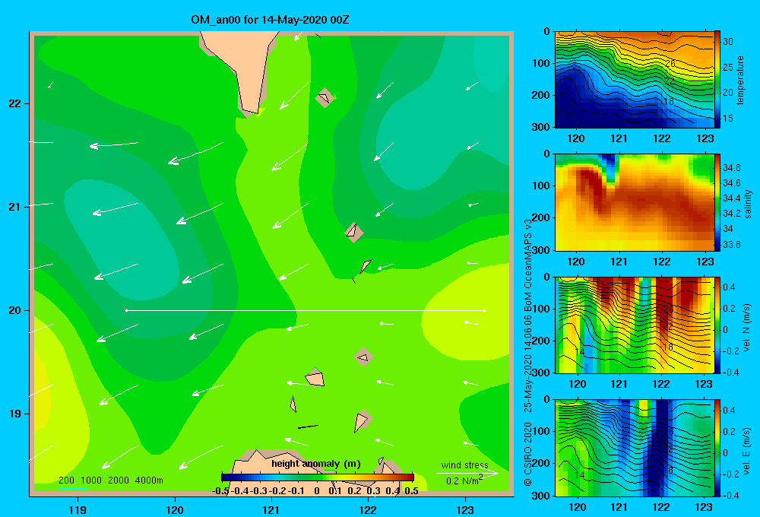Select the northward velocity section plot
The width and height of the screenshot is (760, 517).
pos(635,325)
